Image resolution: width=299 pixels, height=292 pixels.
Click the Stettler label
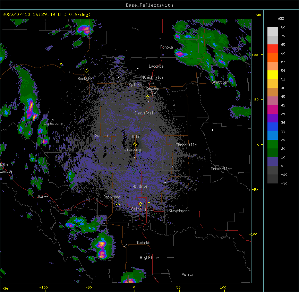220,82
